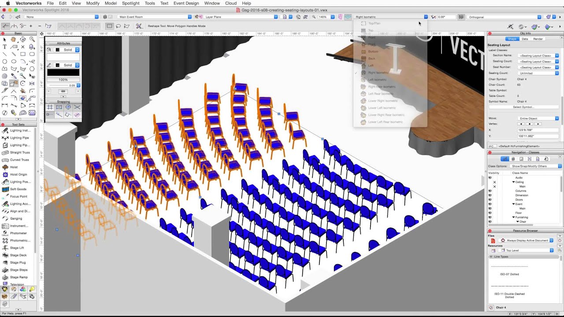Go to the previous vertex arrow
Screen dimensions: 564x317
[x=521, y=124]
